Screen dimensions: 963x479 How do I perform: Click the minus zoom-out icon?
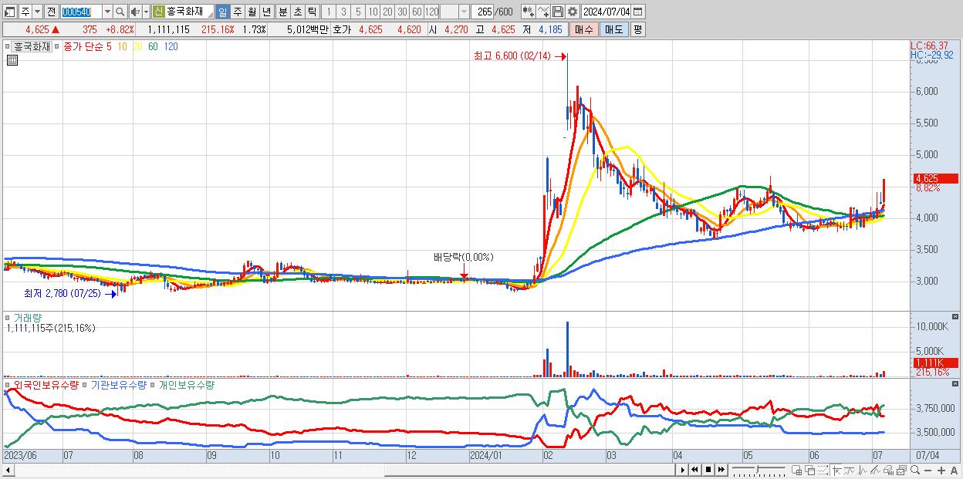coord(928,470)
